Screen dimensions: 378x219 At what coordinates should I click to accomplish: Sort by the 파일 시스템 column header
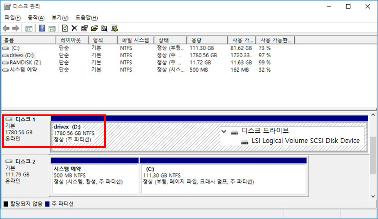click(136, 40)
